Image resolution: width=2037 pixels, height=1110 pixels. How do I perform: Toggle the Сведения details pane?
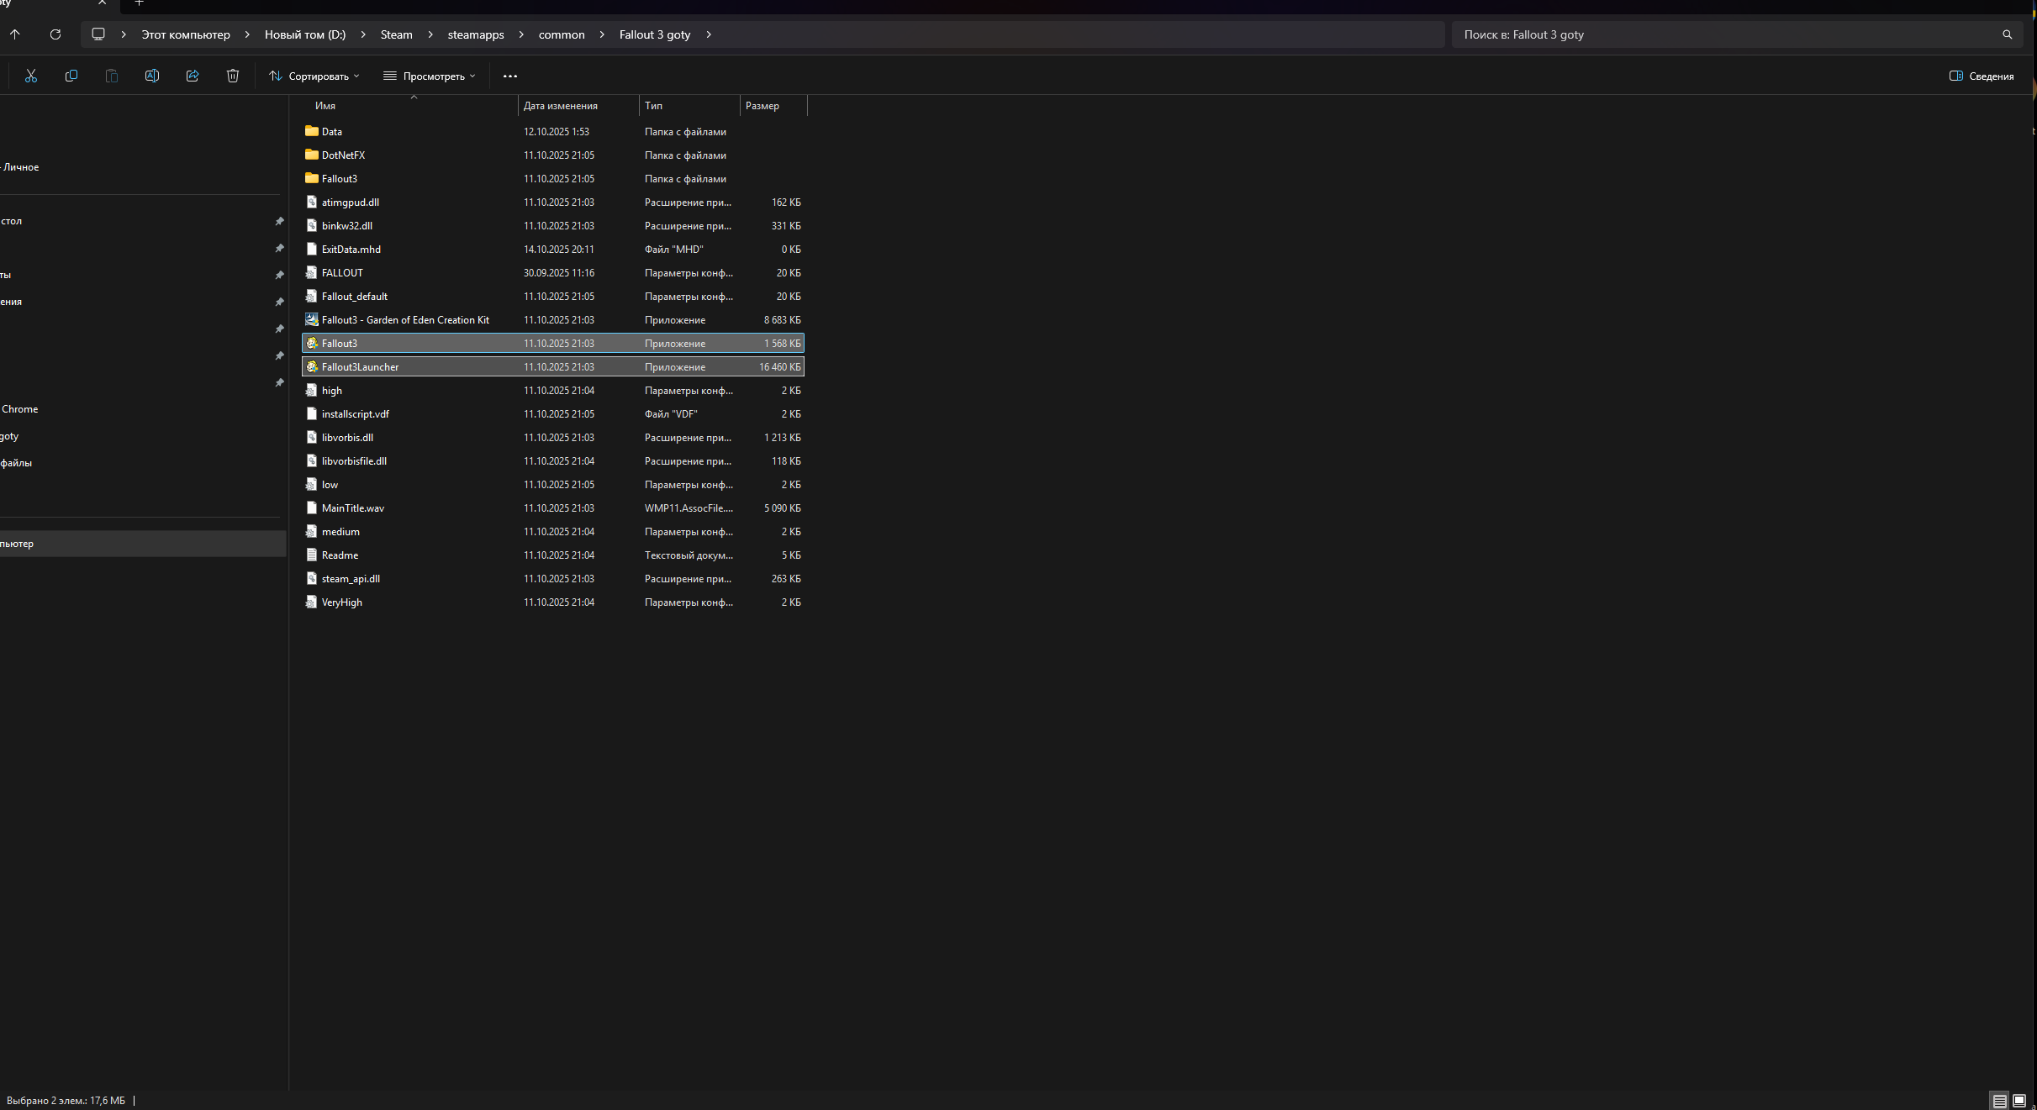click(1982, 76)
